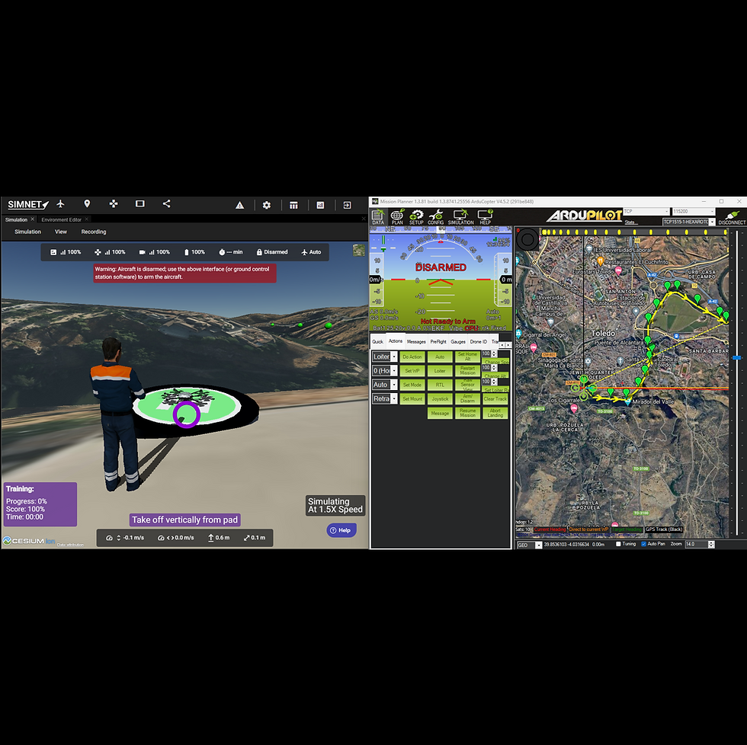
Task: Expand the Retract mount dropdown
Action: pos(394,398)
